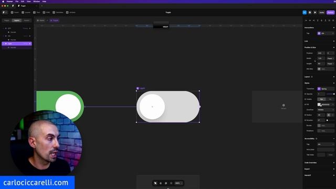Click the purple Publish button
Image resolution: width=336 pixels, height=189 pixels.
tap(330, 13)
